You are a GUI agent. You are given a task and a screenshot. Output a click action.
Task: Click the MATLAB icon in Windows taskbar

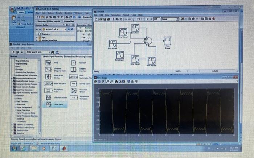[64, 149]
